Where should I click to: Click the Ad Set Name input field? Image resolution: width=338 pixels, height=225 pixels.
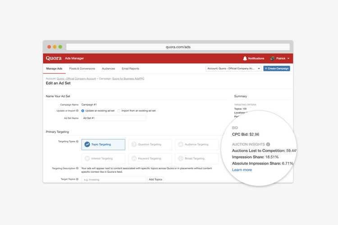[x=114, y=118]
